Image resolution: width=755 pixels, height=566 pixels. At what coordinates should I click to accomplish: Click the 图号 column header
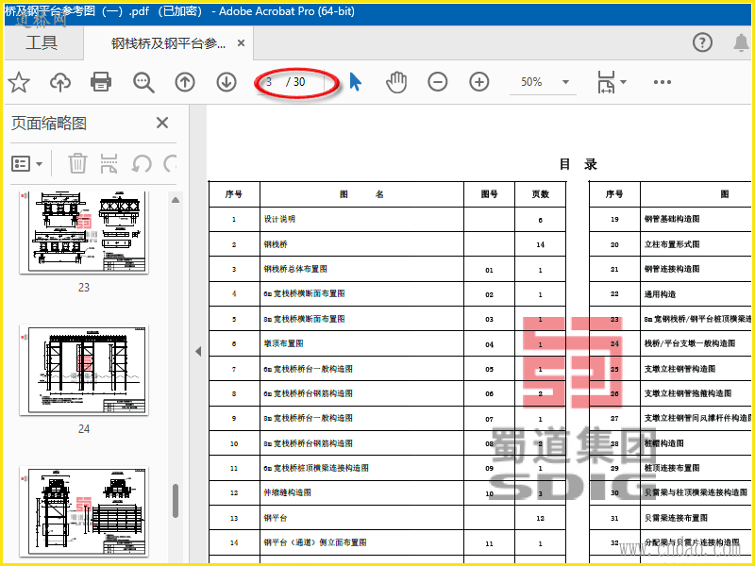489,194
